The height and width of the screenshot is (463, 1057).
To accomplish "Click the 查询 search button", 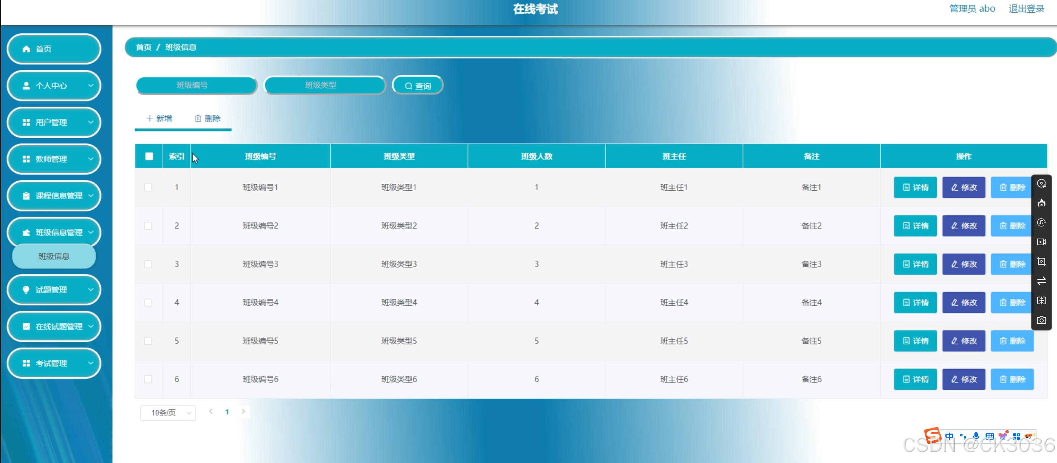I will tap(417, 86).
